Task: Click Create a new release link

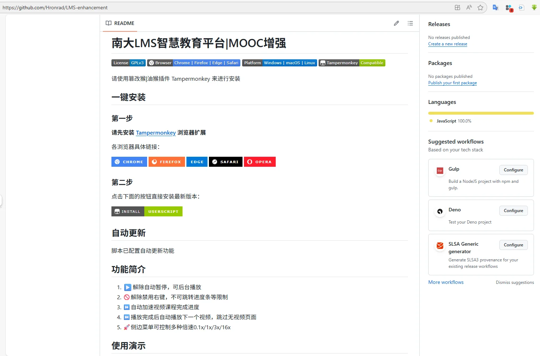Action: coord(447,44)
